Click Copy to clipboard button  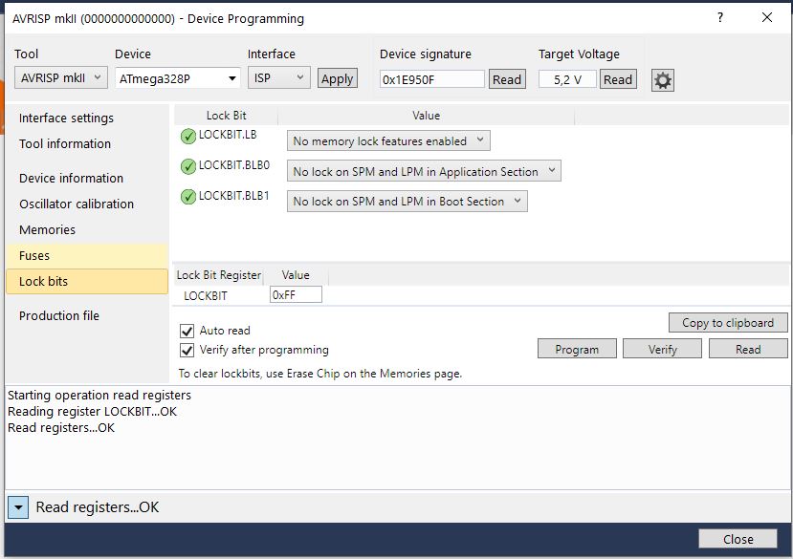pos(728,322)
